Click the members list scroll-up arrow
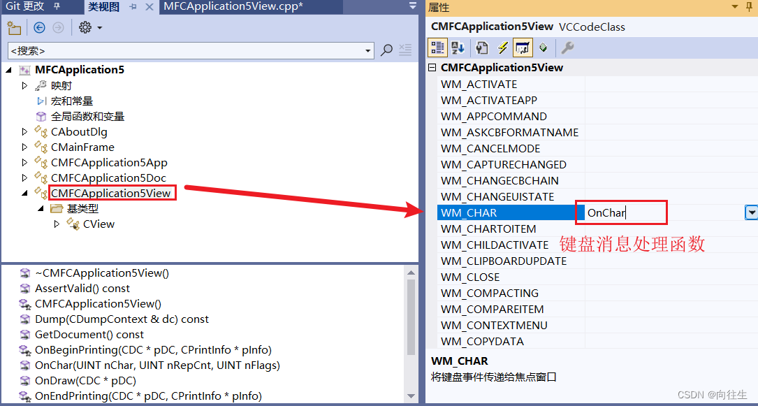 tap(411, 272)
